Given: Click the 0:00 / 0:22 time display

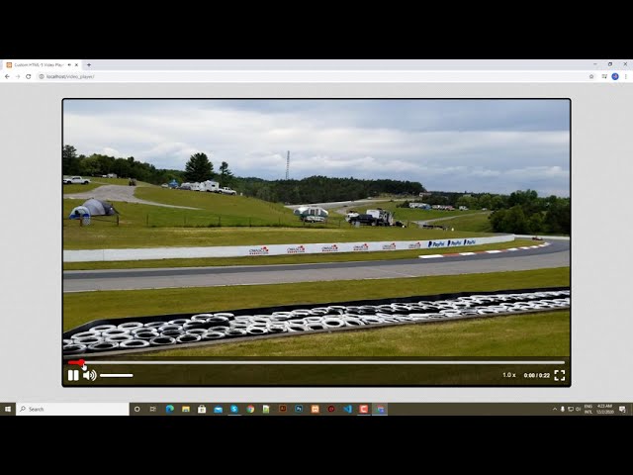Looking at the screenshot, I should 536,375.
